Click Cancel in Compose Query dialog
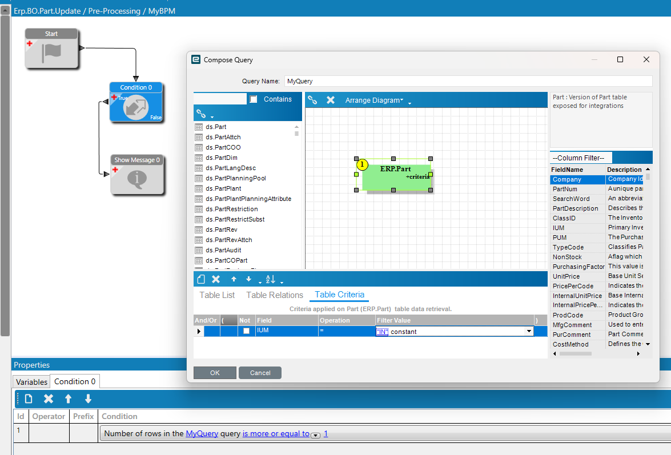Image resolution: width=671 pixels, height=455 pixels. tap(260, 373)
